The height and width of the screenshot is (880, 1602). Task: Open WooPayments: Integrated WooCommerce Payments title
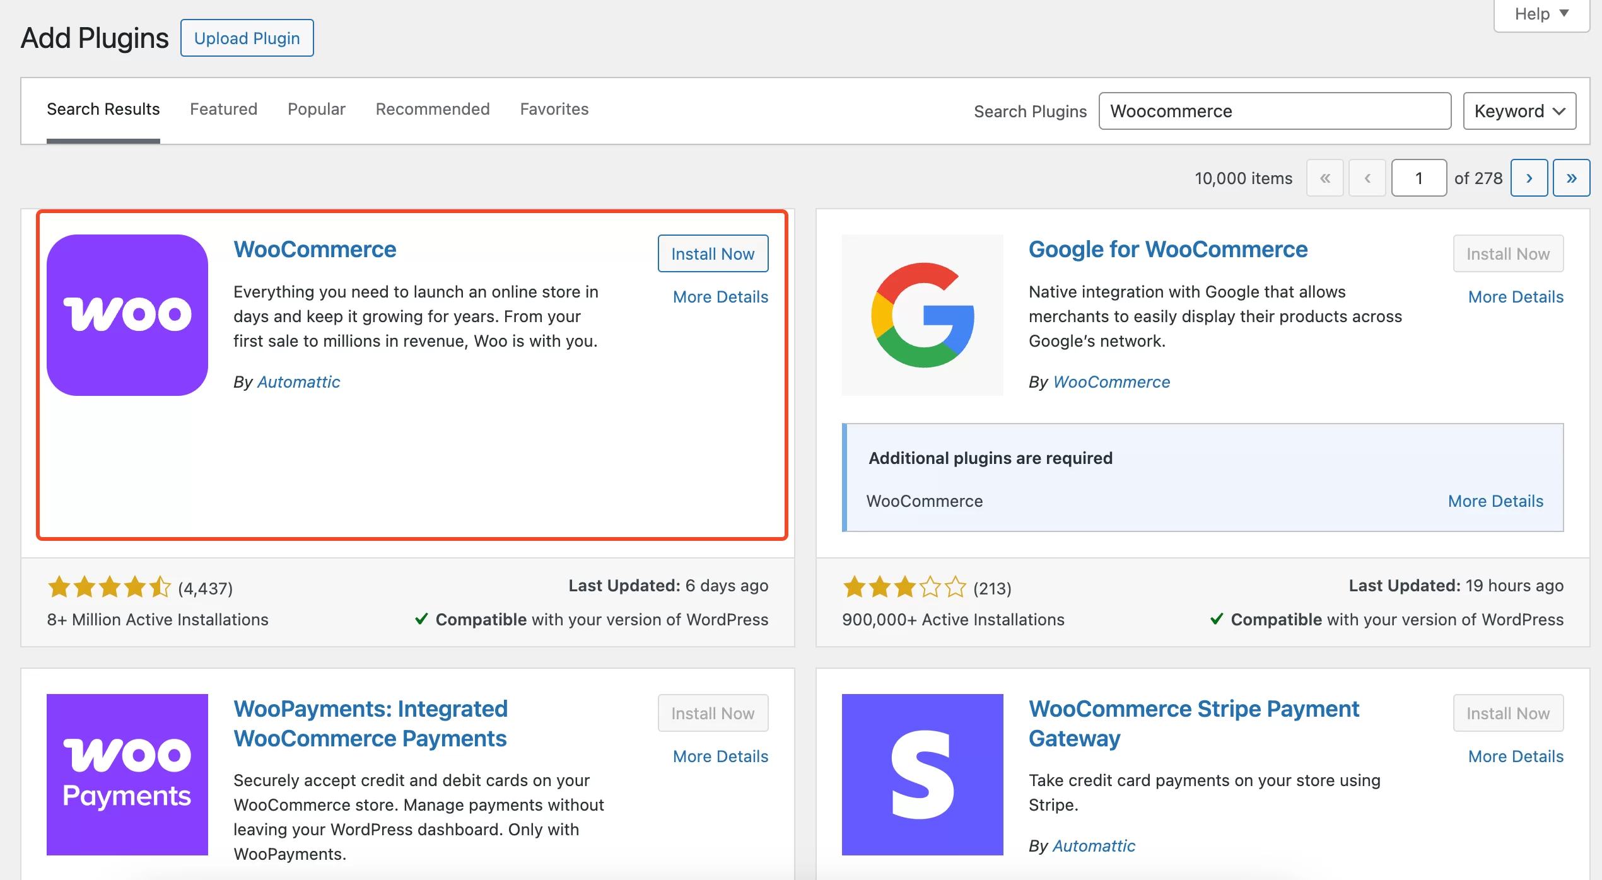pyautogui.click(x=371, y=724)
